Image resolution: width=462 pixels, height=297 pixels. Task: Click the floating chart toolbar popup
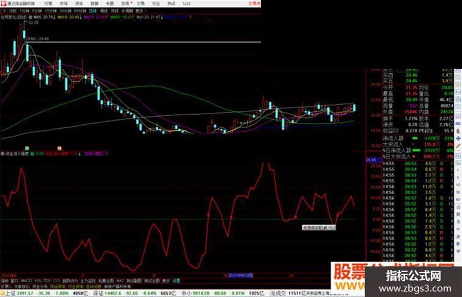point(319,227)
